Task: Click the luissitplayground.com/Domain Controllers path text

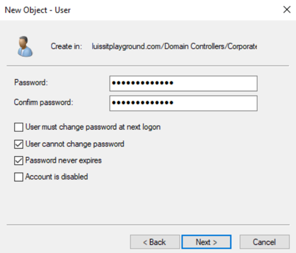Action: pos(174,46)
